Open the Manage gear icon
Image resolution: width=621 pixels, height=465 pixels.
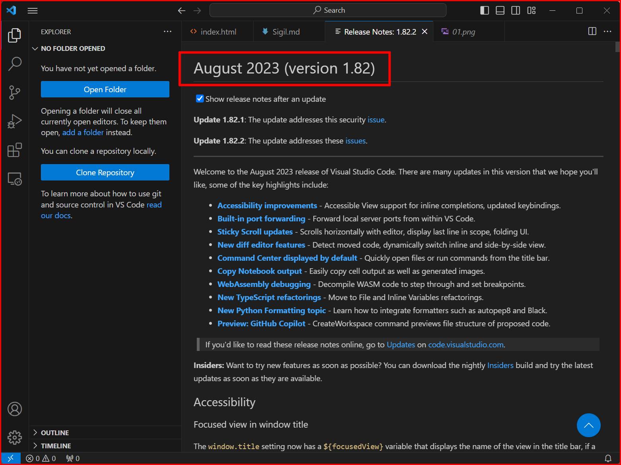pos(15,438)
